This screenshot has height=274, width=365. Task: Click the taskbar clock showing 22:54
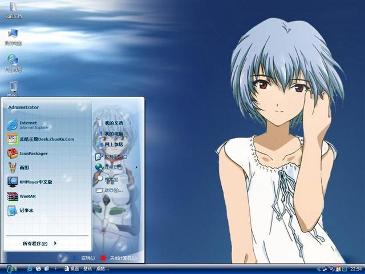356,269
